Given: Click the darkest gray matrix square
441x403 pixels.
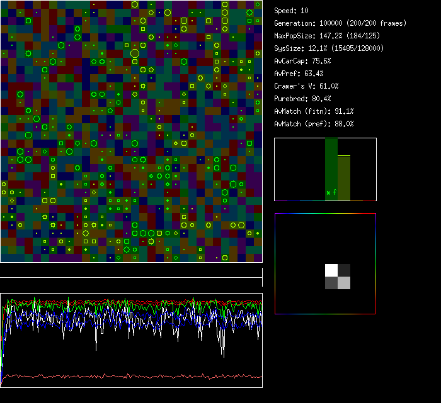Looking at the screenshot, I should (344, 270).
